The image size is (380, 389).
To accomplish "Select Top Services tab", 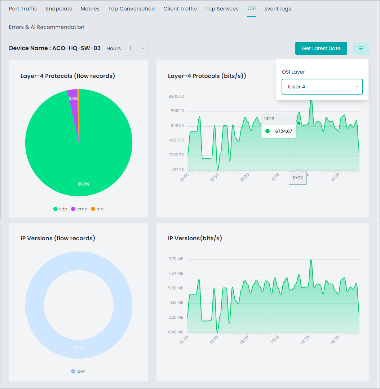I will coord(222,9).
